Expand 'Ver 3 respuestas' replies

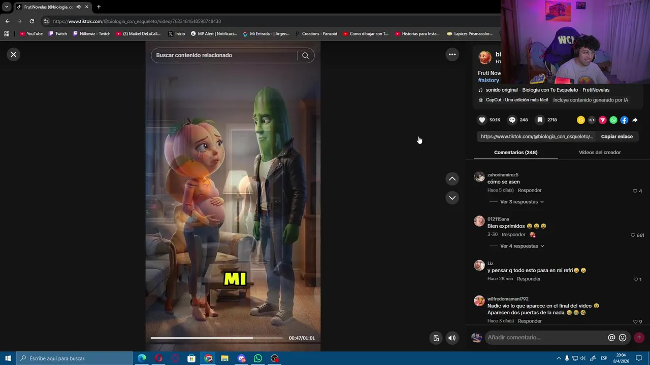522,202
